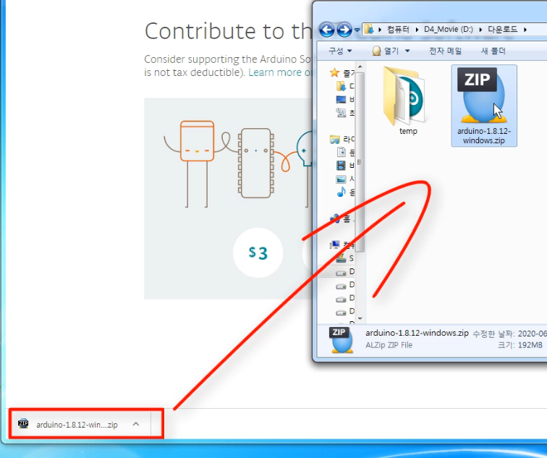Image resolution: width=547 pixels, height=458 pixels.
Task: Select the Homegroup icon in the sidebar
Action: pyautogui.click(x=335, y=219)
